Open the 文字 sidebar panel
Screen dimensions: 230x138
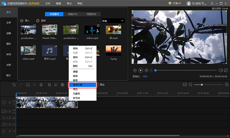pos(8,23)
